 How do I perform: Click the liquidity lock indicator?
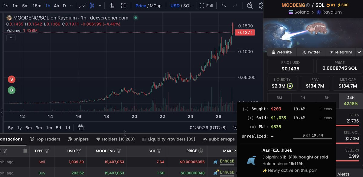(290, 85)
